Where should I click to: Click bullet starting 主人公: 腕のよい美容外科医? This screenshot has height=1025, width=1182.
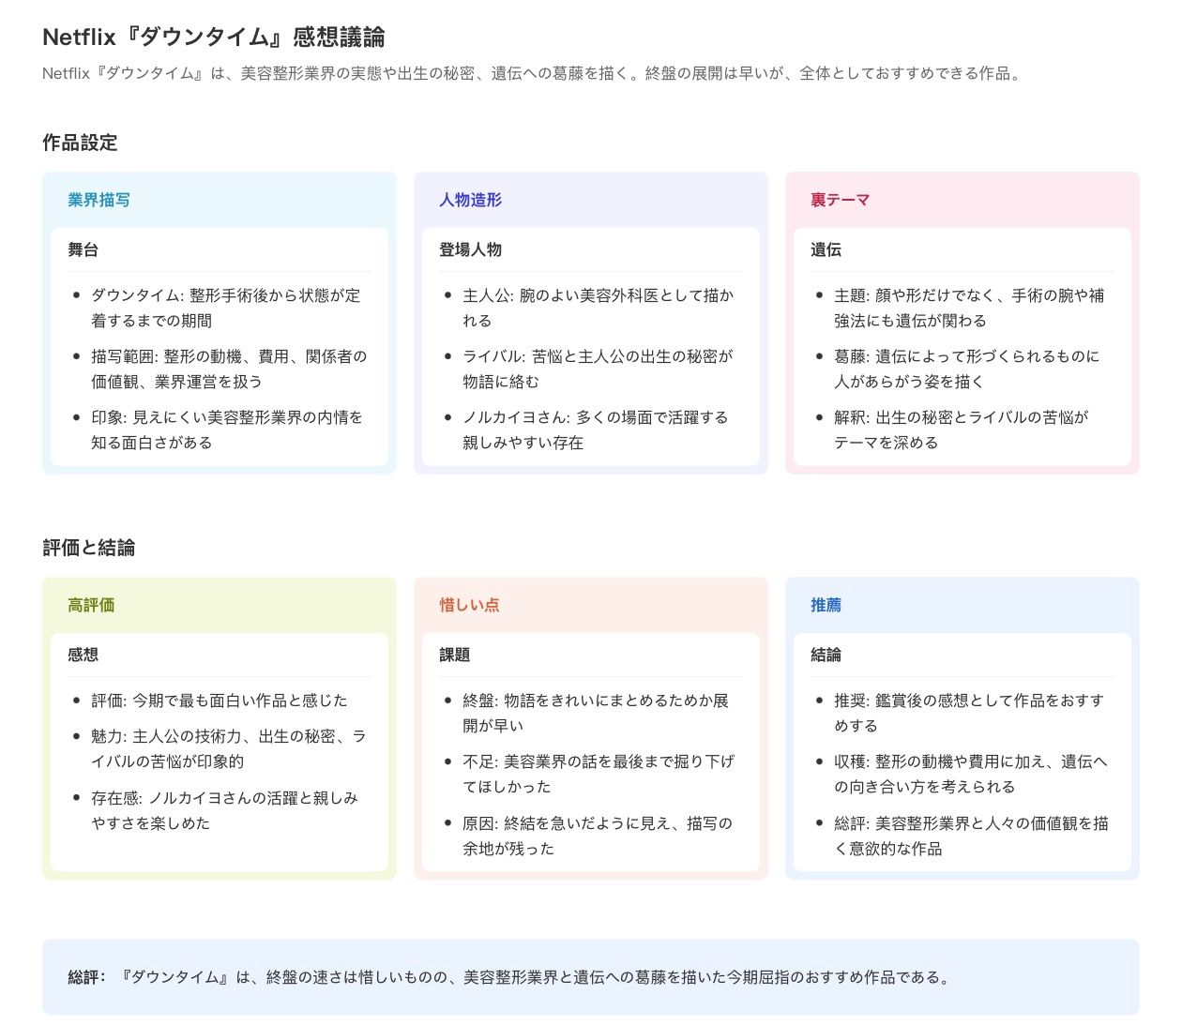(x=599, y=308)
